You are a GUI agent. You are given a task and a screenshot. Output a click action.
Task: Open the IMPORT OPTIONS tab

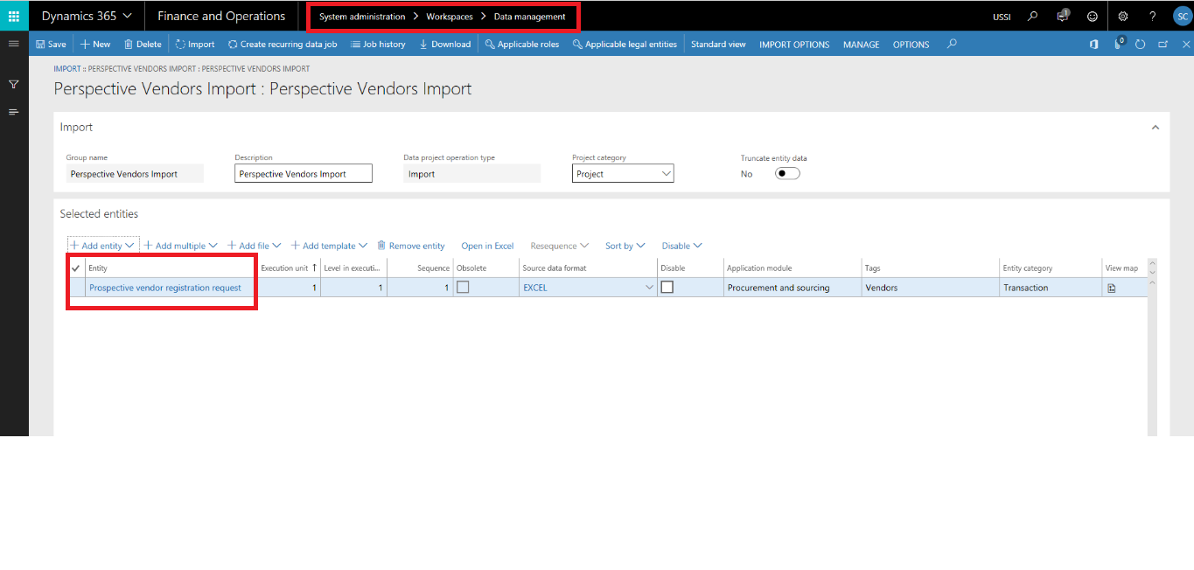[x=794, y=44]
